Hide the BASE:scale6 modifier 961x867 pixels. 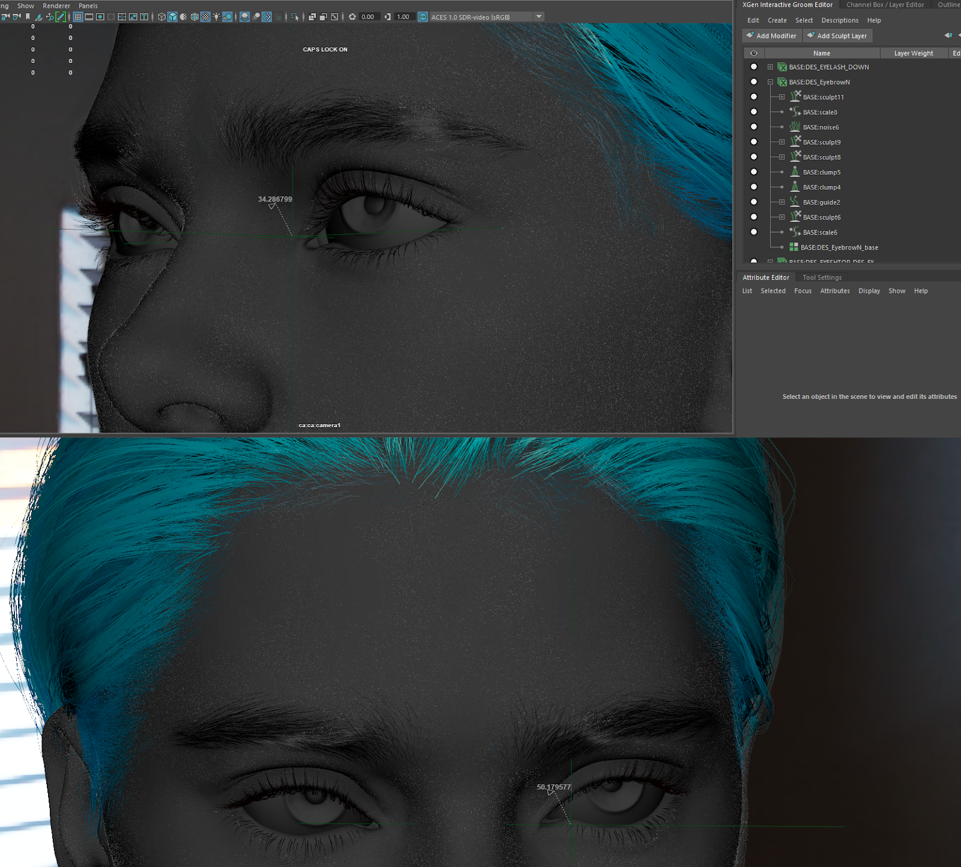754,232
